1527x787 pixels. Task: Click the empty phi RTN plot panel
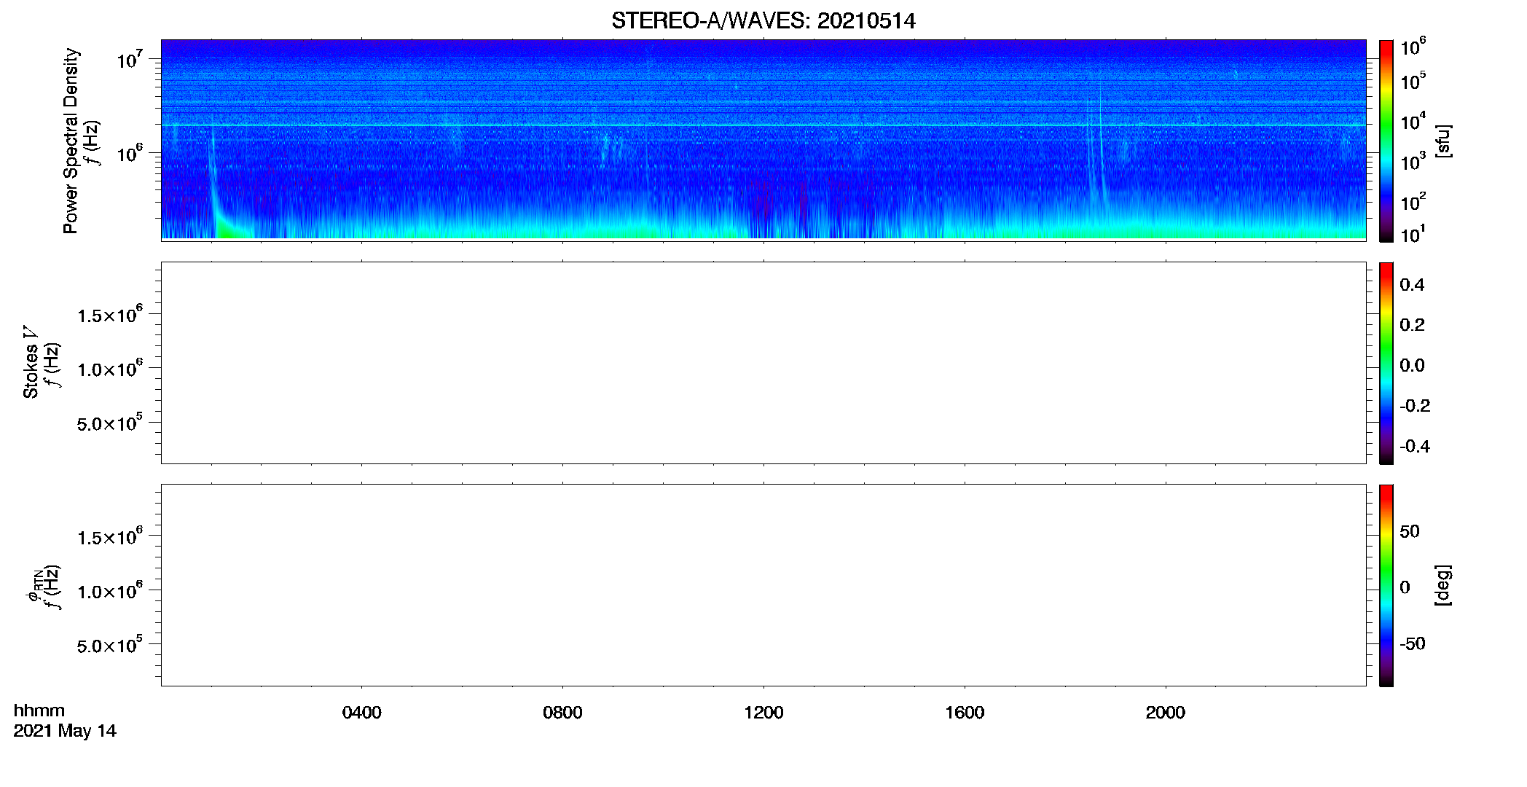point(763,585)
